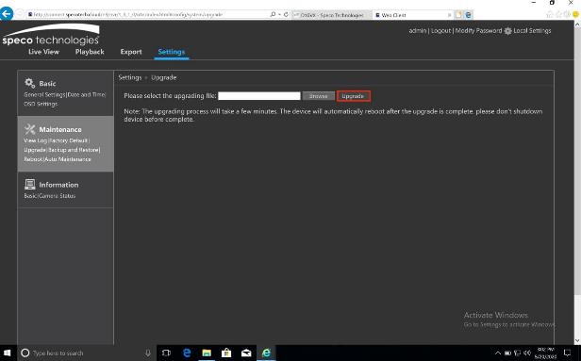Click the upgrading file path field

[259, 96]
